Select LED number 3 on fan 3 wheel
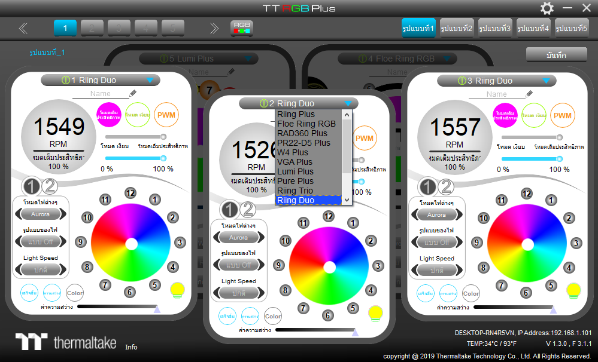598x362 pixels. (x=576, y=243)
